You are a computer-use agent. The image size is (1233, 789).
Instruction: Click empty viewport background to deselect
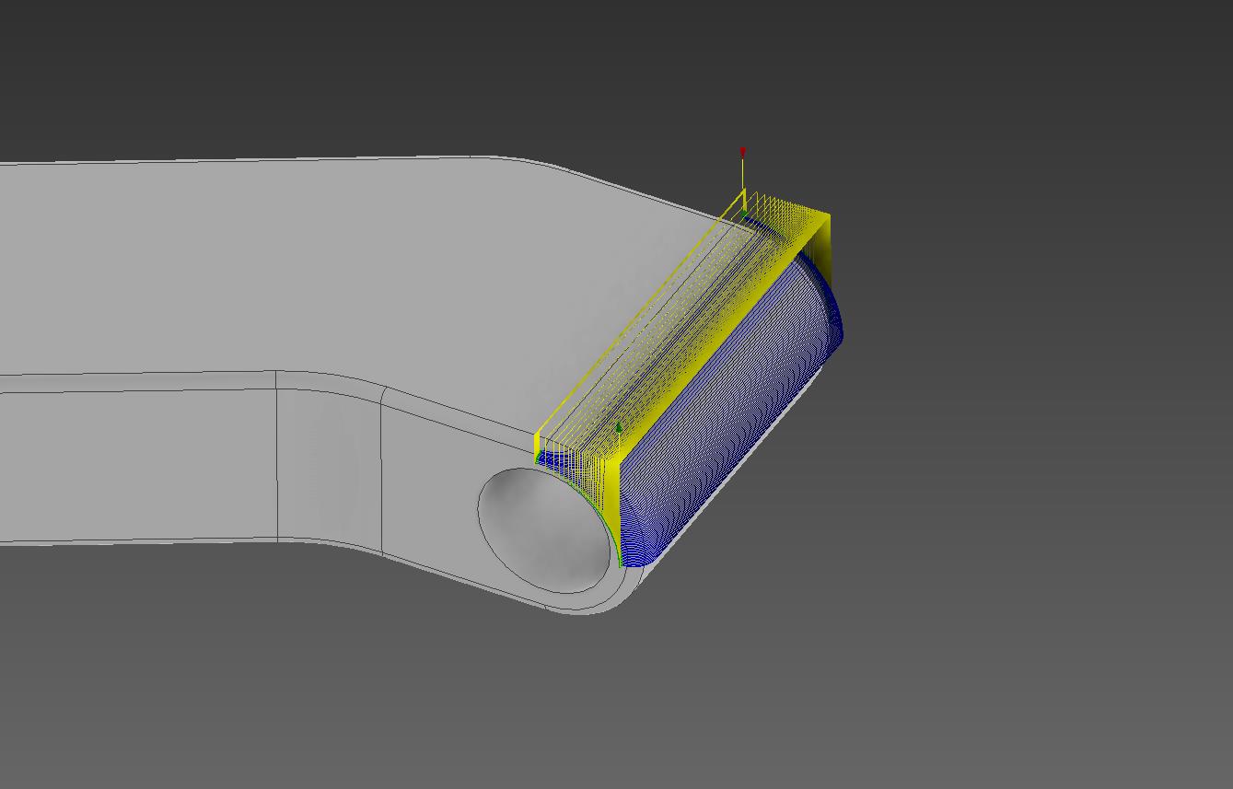(1013, 598)
